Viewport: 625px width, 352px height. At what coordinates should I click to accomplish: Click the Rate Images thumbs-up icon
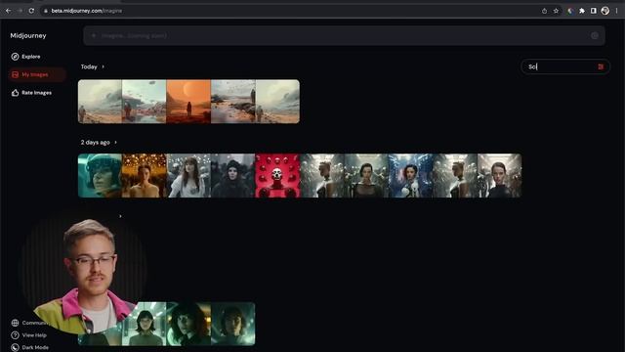point(16,93)
